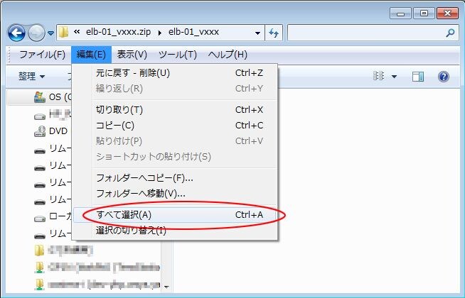This screenshot has height=298, width=465.
Task: Click the search magnifier icon
Action: point(450,33)
